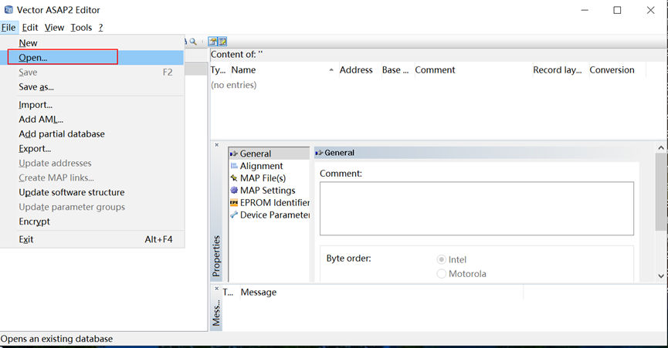Open the File menu

coord(8,28)
